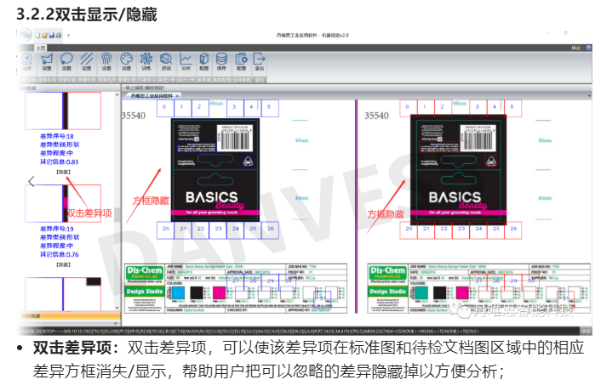Click the cyan colour swatch in left proof sheet
The height and width of the screenshot is (391, 601).
[178, 293]
